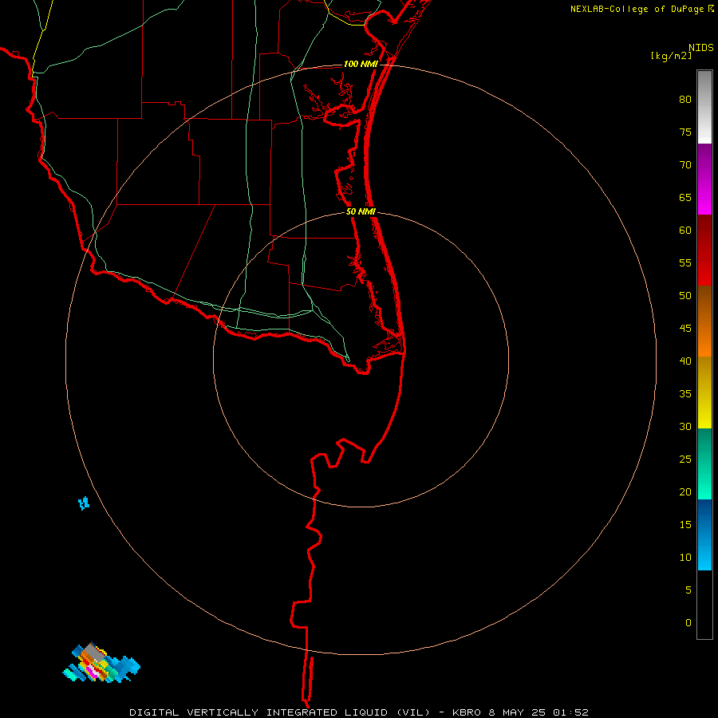Click the 45 value on the color scale
The width and height of the screenshot is (718, 718).
tap(685, 329)
